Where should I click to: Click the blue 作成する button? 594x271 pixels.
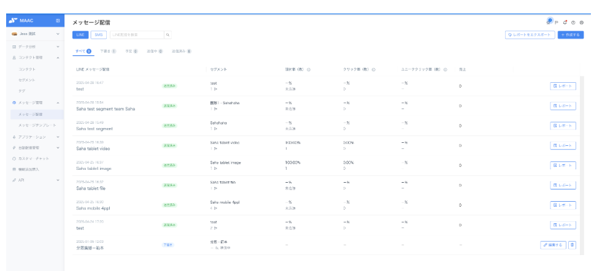[571, 35]
